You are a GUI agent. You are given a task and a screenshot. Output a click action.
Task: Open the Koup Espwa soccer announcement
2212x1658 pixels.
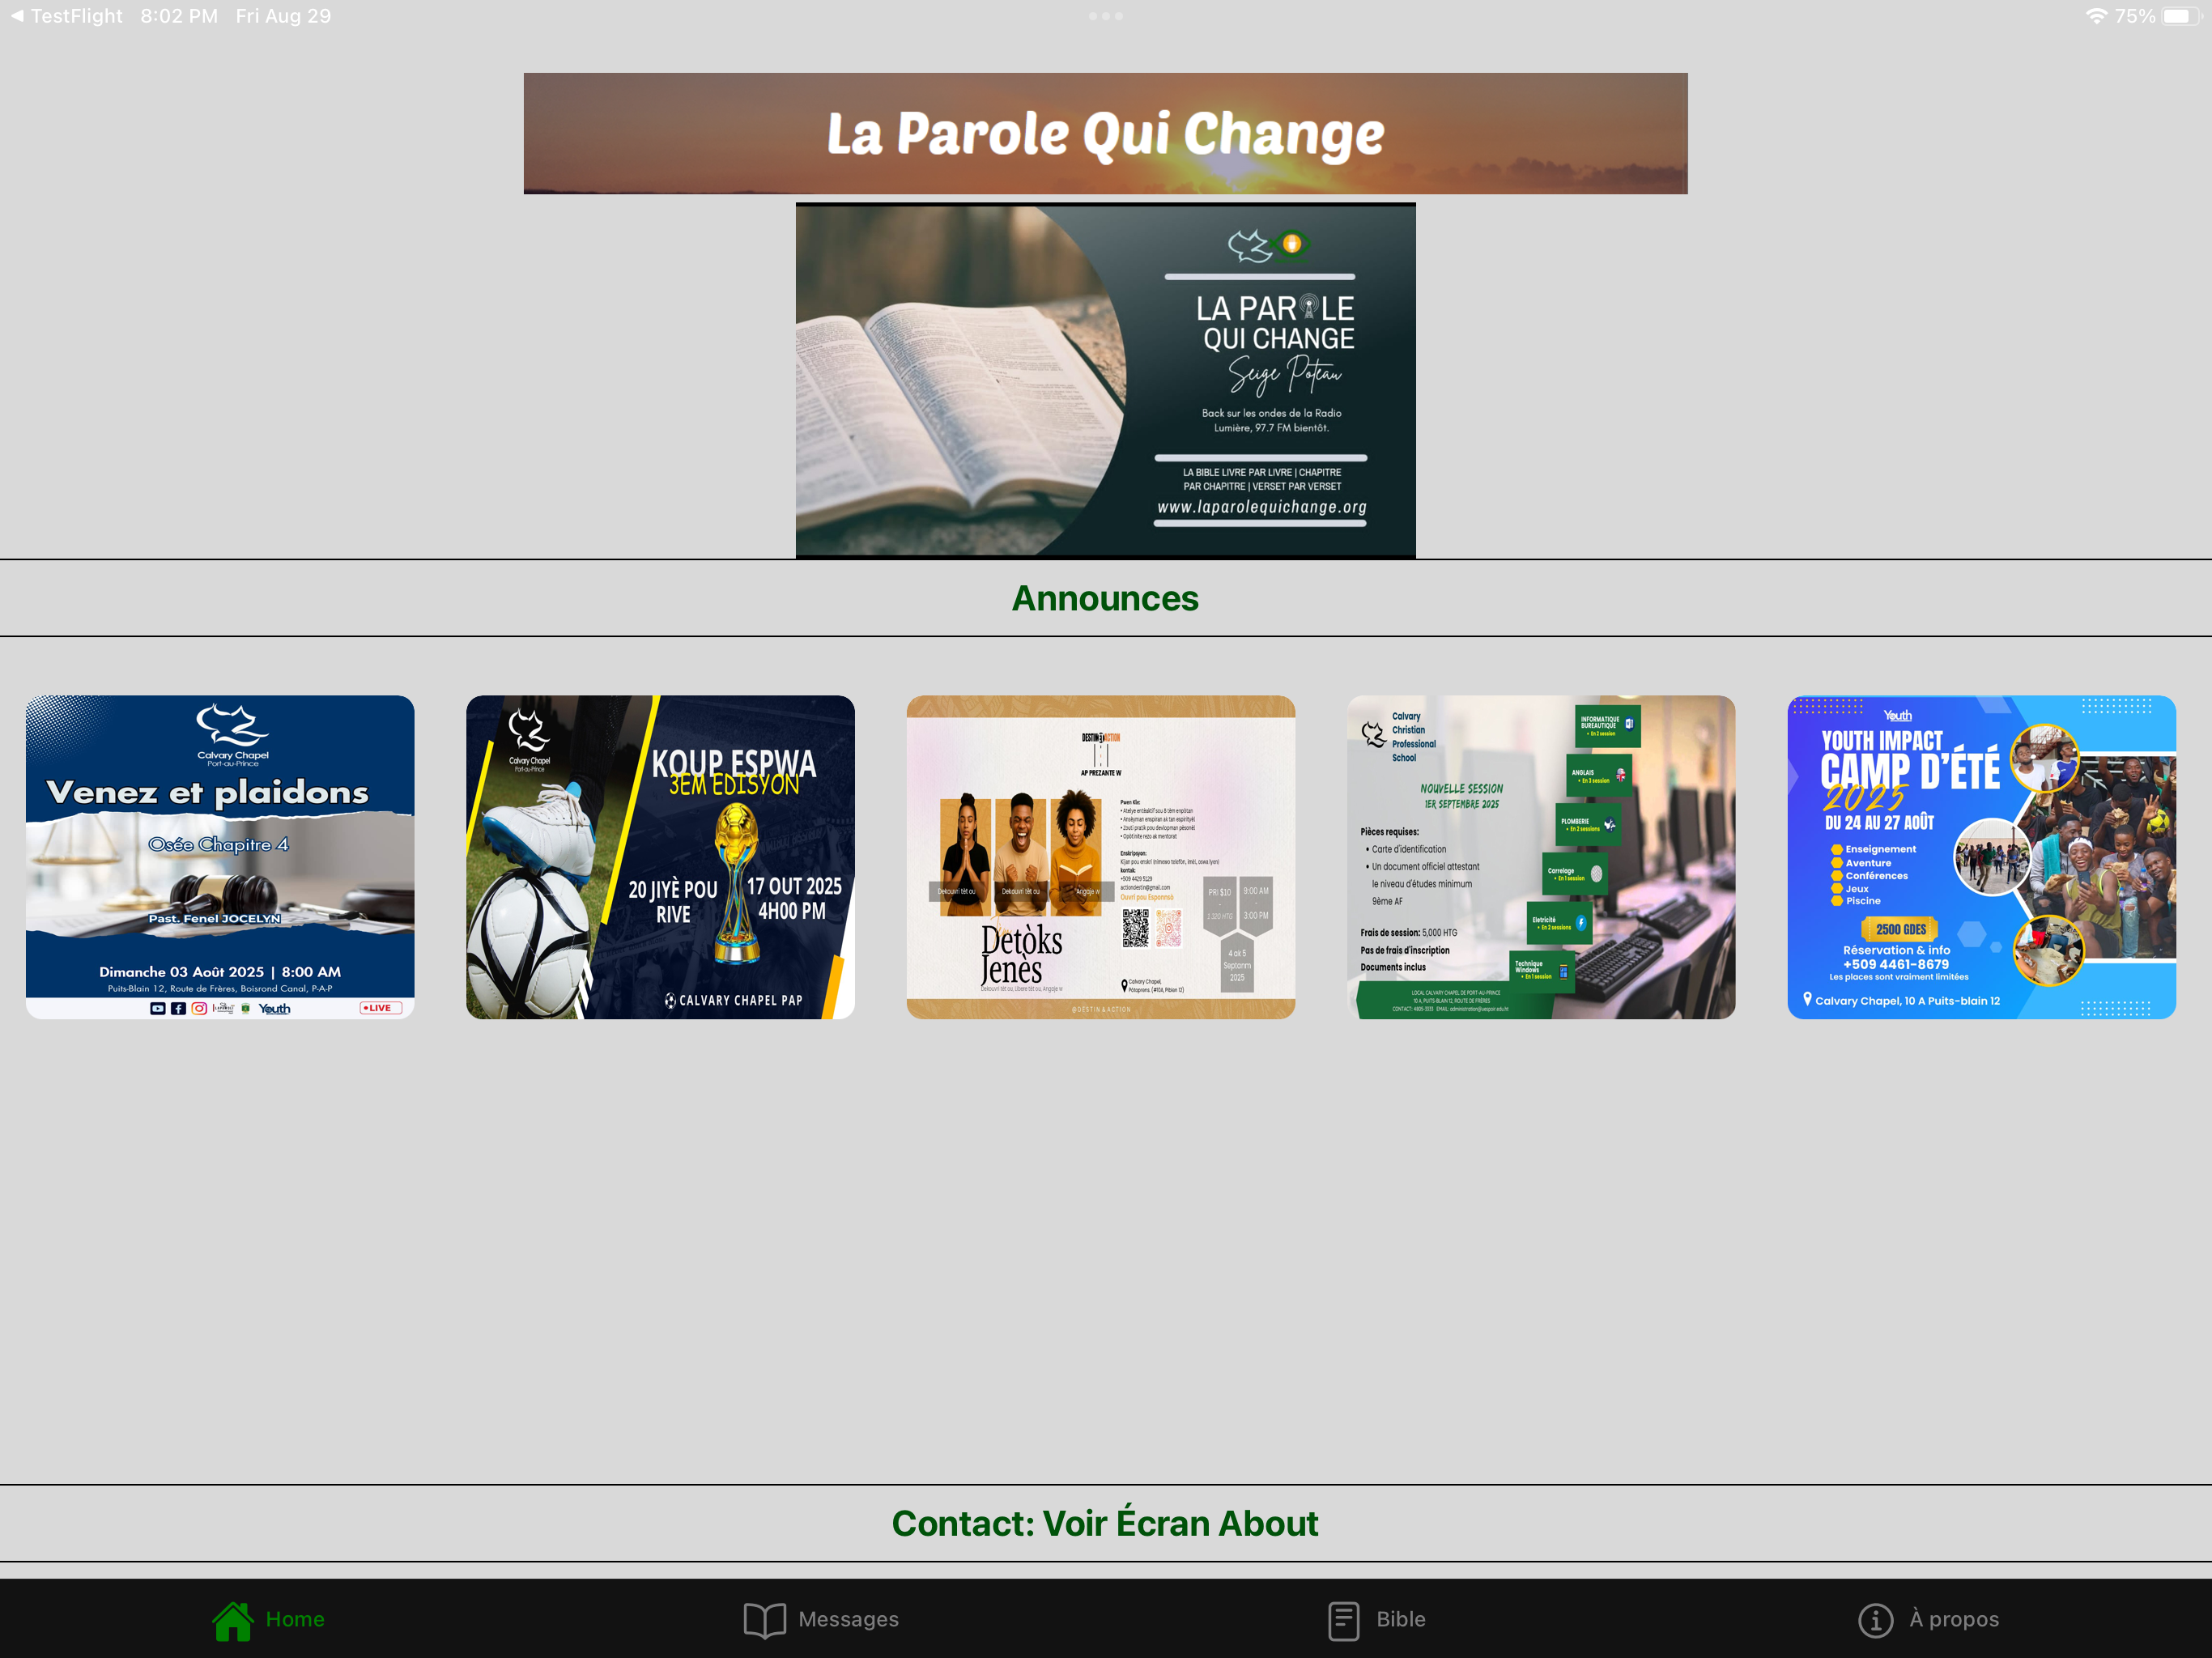[660, 857]
